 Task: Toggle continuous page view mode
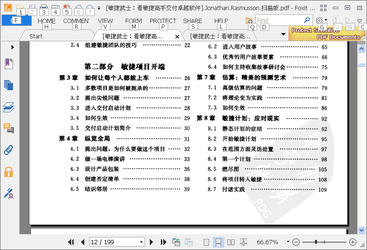(x=218, y=242)
